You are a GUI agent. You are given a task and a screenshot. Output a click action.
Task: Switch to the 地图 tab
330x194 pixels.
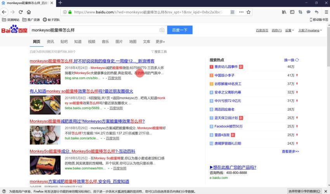coord(133,42)
